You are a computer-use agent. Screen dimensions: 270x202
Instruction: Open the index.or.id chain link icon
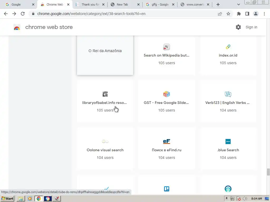(x=228, y=47)
